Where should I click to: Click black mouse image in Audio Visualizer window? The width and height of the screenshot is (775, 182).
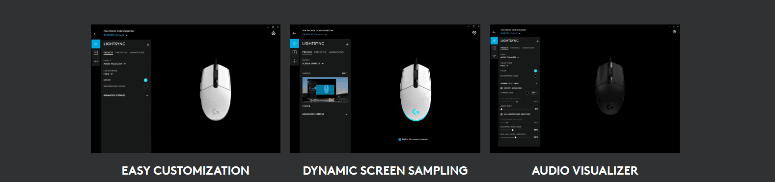tap(609, 86)
